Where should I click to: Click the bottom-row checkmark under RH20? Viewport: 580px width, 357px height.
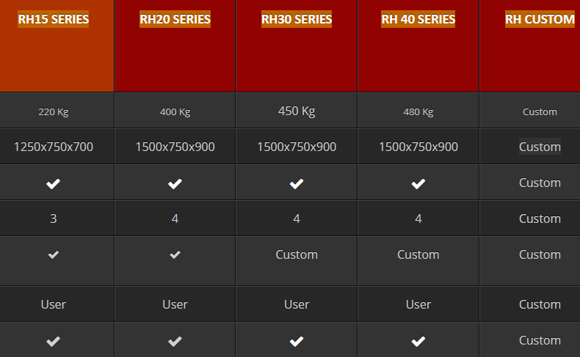[x=175, y=341]
